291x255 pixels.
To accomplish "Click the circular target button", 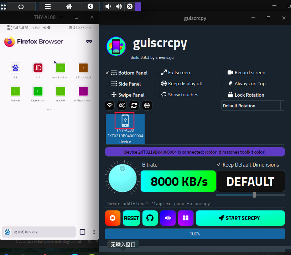I will coord(147,105).
